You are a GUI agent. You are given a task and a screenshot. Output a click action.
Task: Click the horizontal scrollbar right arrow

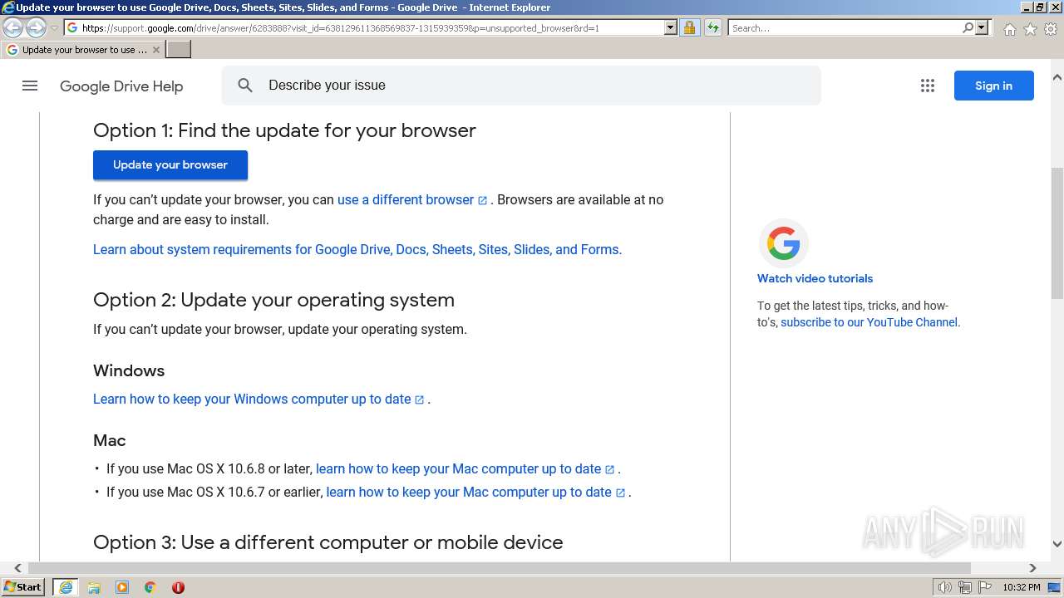[1032, 568]
